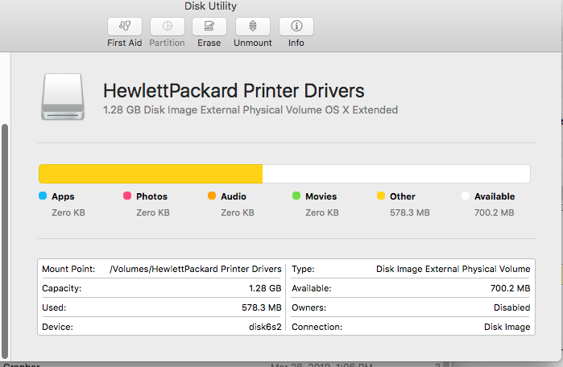The width and height of the screenshot is (563, 367).
Task: Open the Erase tool
Action: tap(209, 27)
